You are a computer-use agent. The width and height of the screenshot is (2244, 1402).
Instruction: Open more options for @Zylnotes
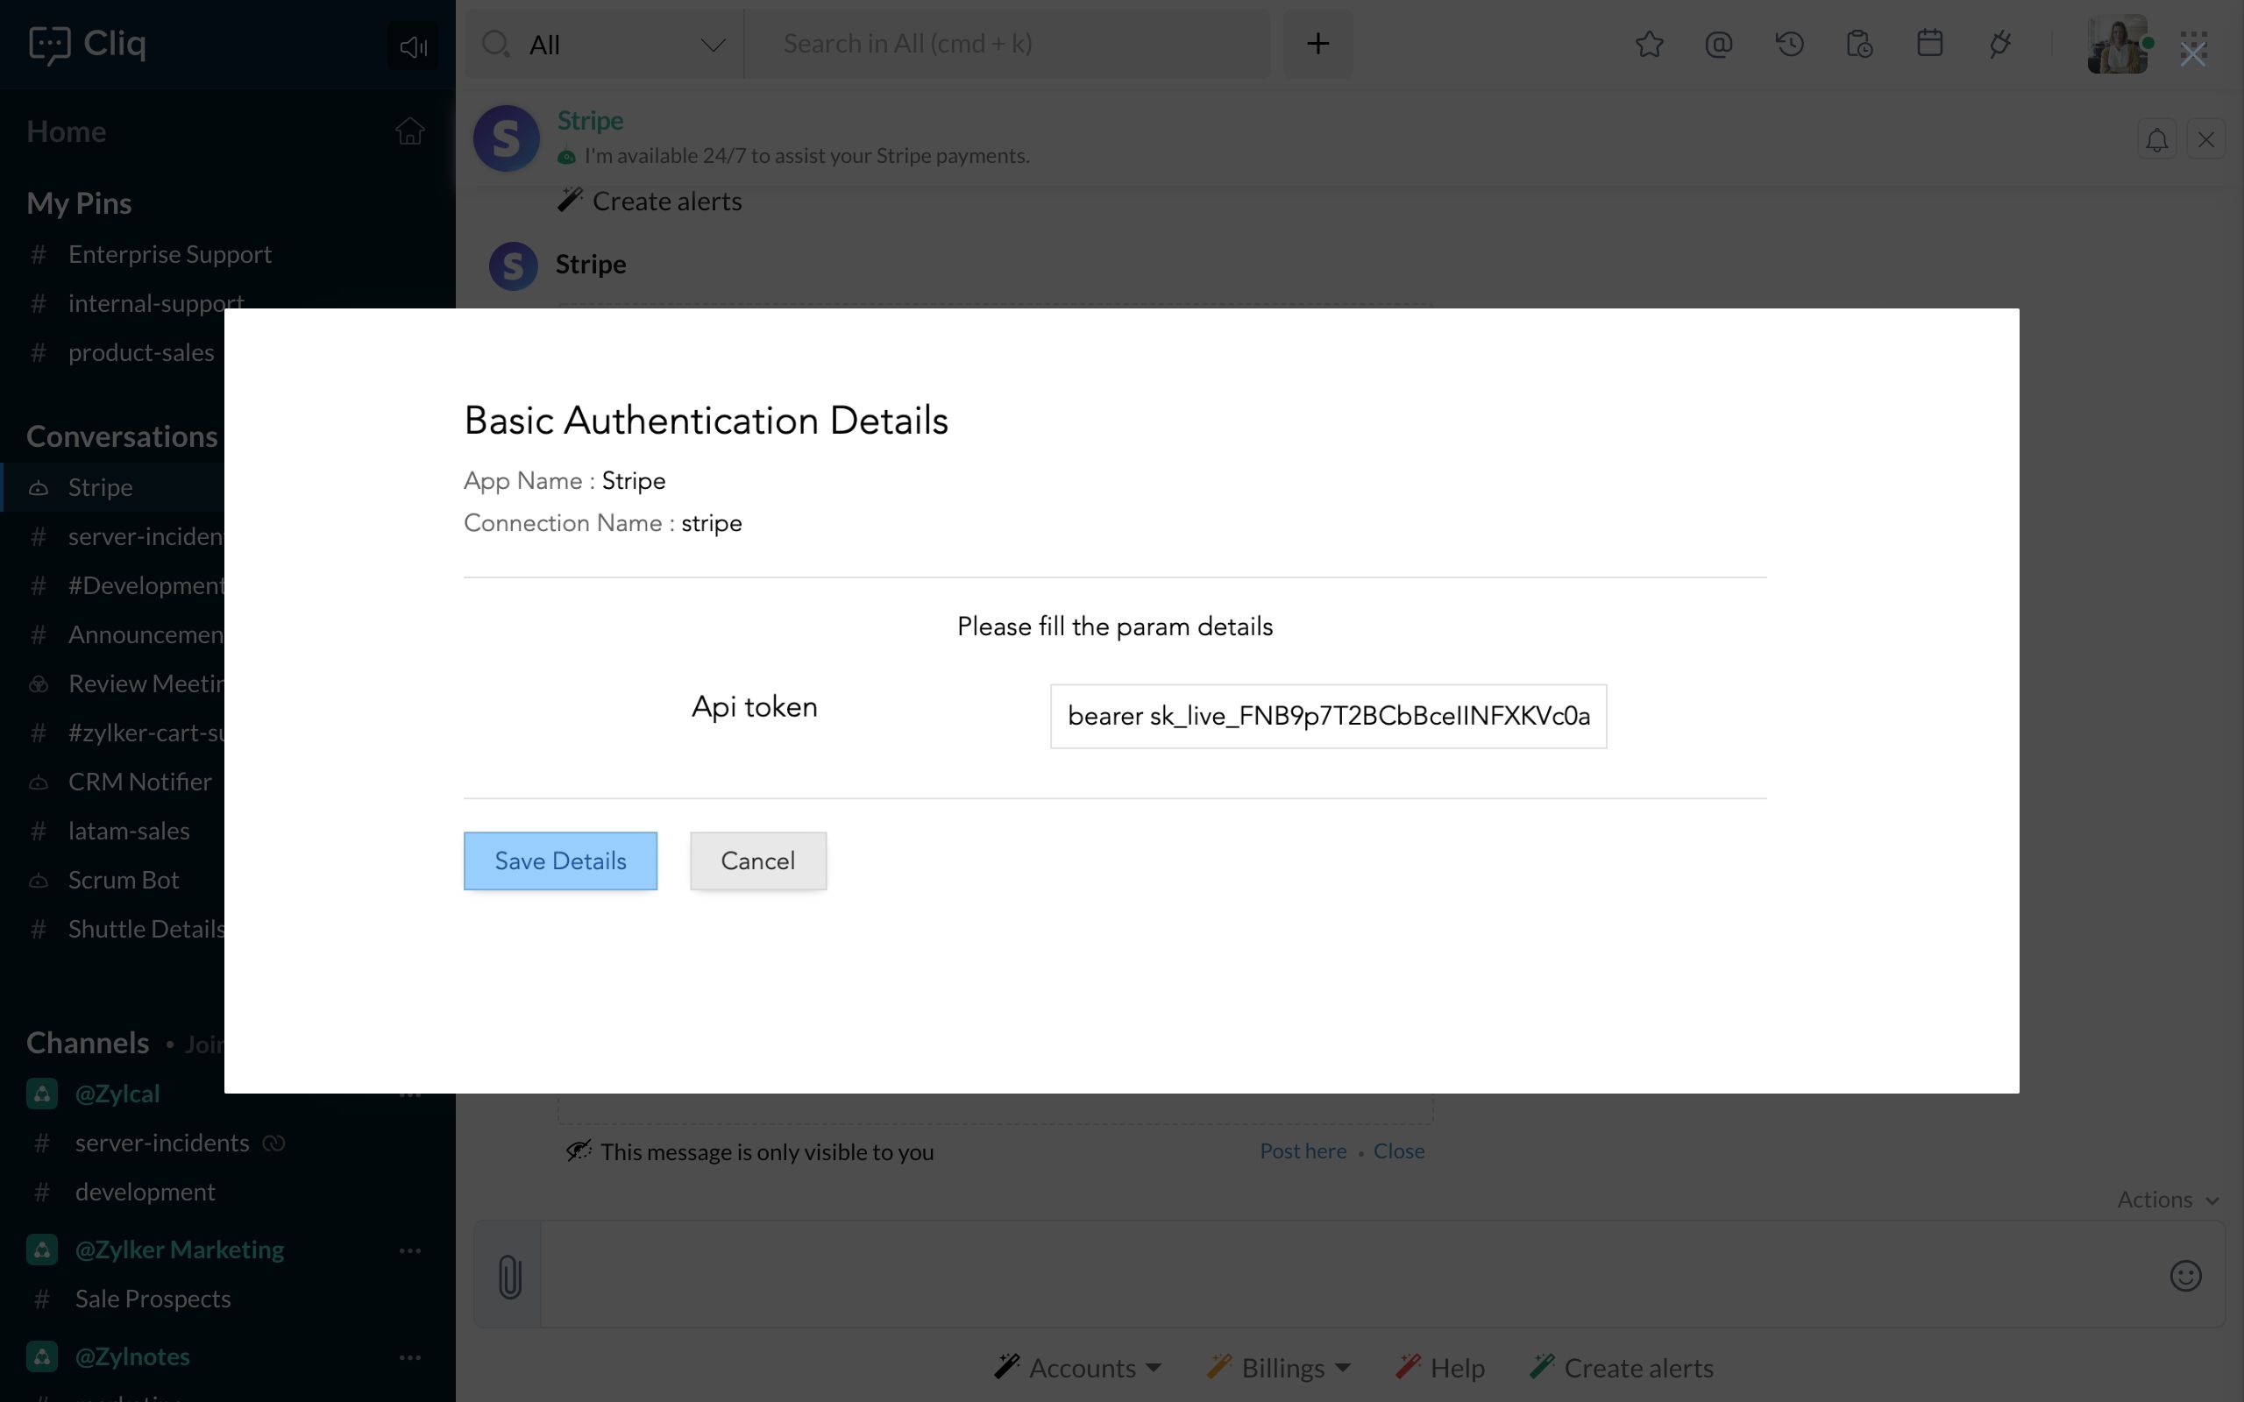click(410, 1356)
